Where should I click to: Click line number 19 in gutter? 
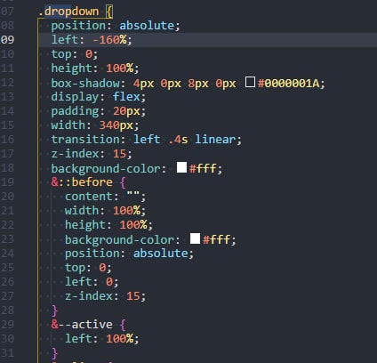click(7, 182)
